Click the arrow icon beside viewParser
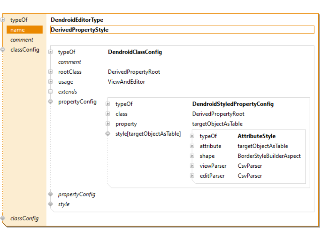 pos(192,166)
